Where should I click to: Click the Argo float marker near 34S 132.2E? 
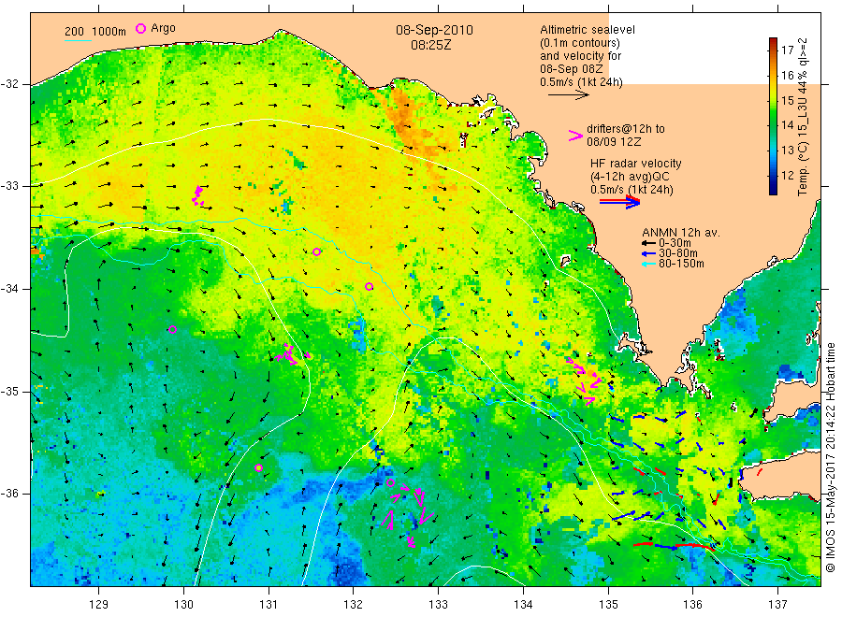pos(369,286)
